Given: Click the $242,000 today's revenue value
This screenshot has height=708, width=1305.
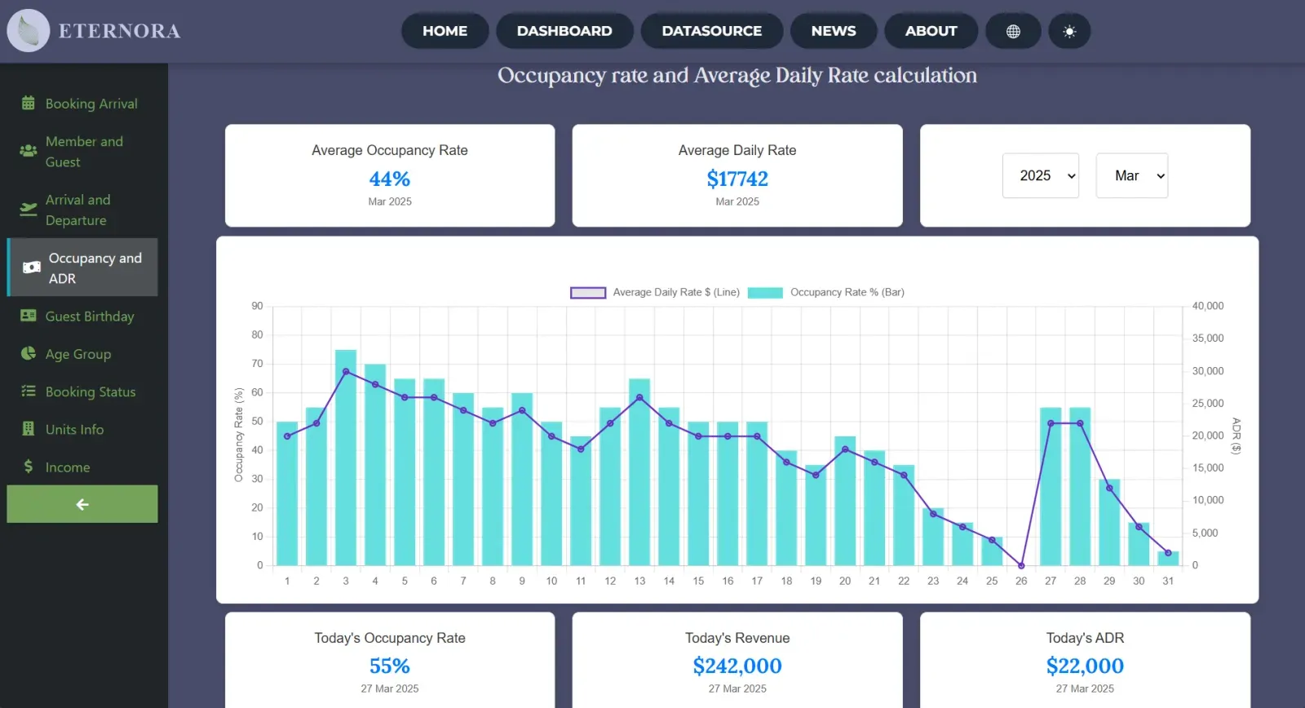Looking at the screenshot, I should click(x=737, y=666).
